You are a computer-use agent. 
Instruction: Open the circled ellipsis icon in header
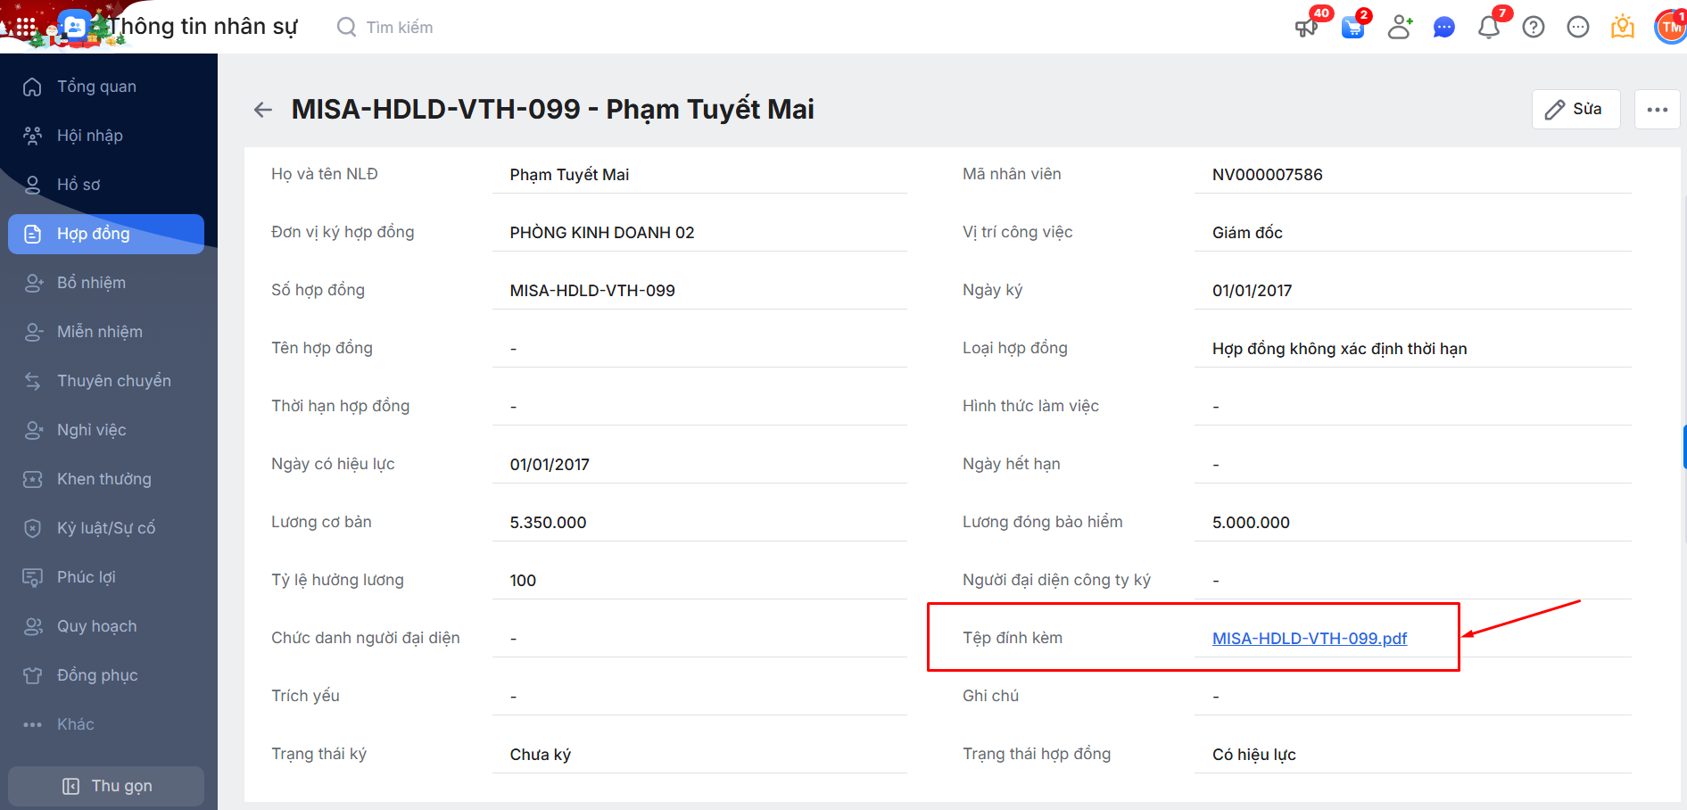tap(1577, 28)
